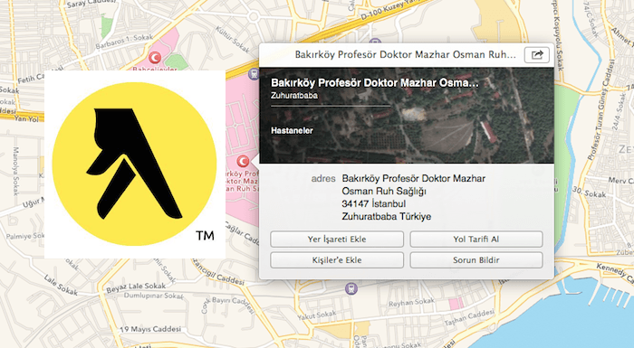Click Yer İşareti Ekle button
Screen dimensions: 634x348
pos(337,239)
